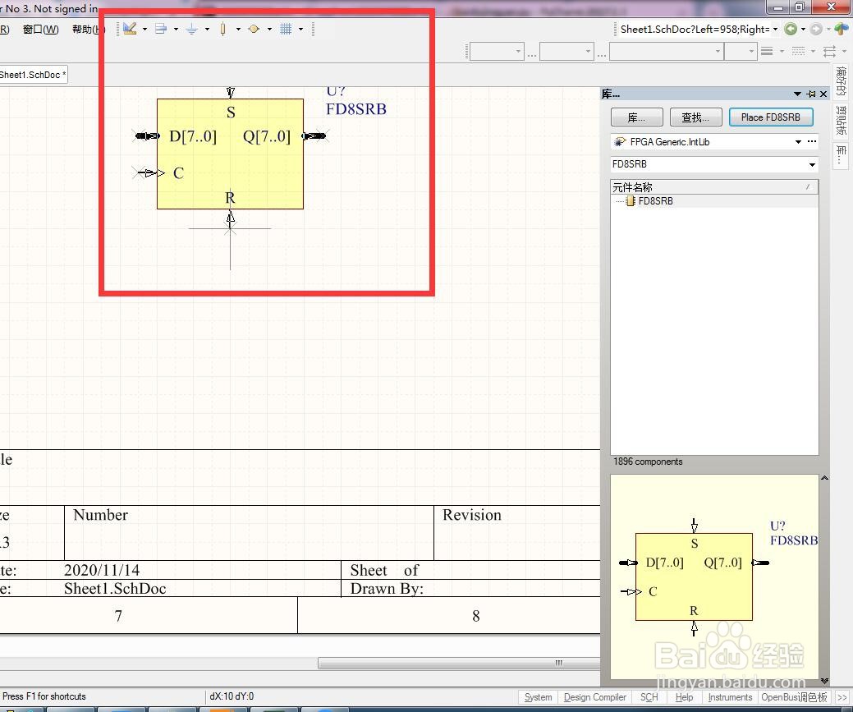The image size is (853, 712).
Task: Click the FD8SRB schematic symbol body
Action: (x=230, y=154)
